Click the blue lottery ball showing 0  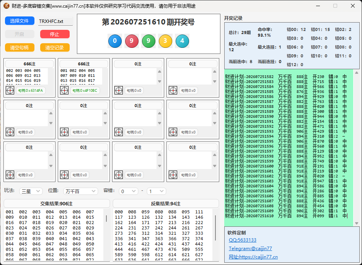pos(115,41)
